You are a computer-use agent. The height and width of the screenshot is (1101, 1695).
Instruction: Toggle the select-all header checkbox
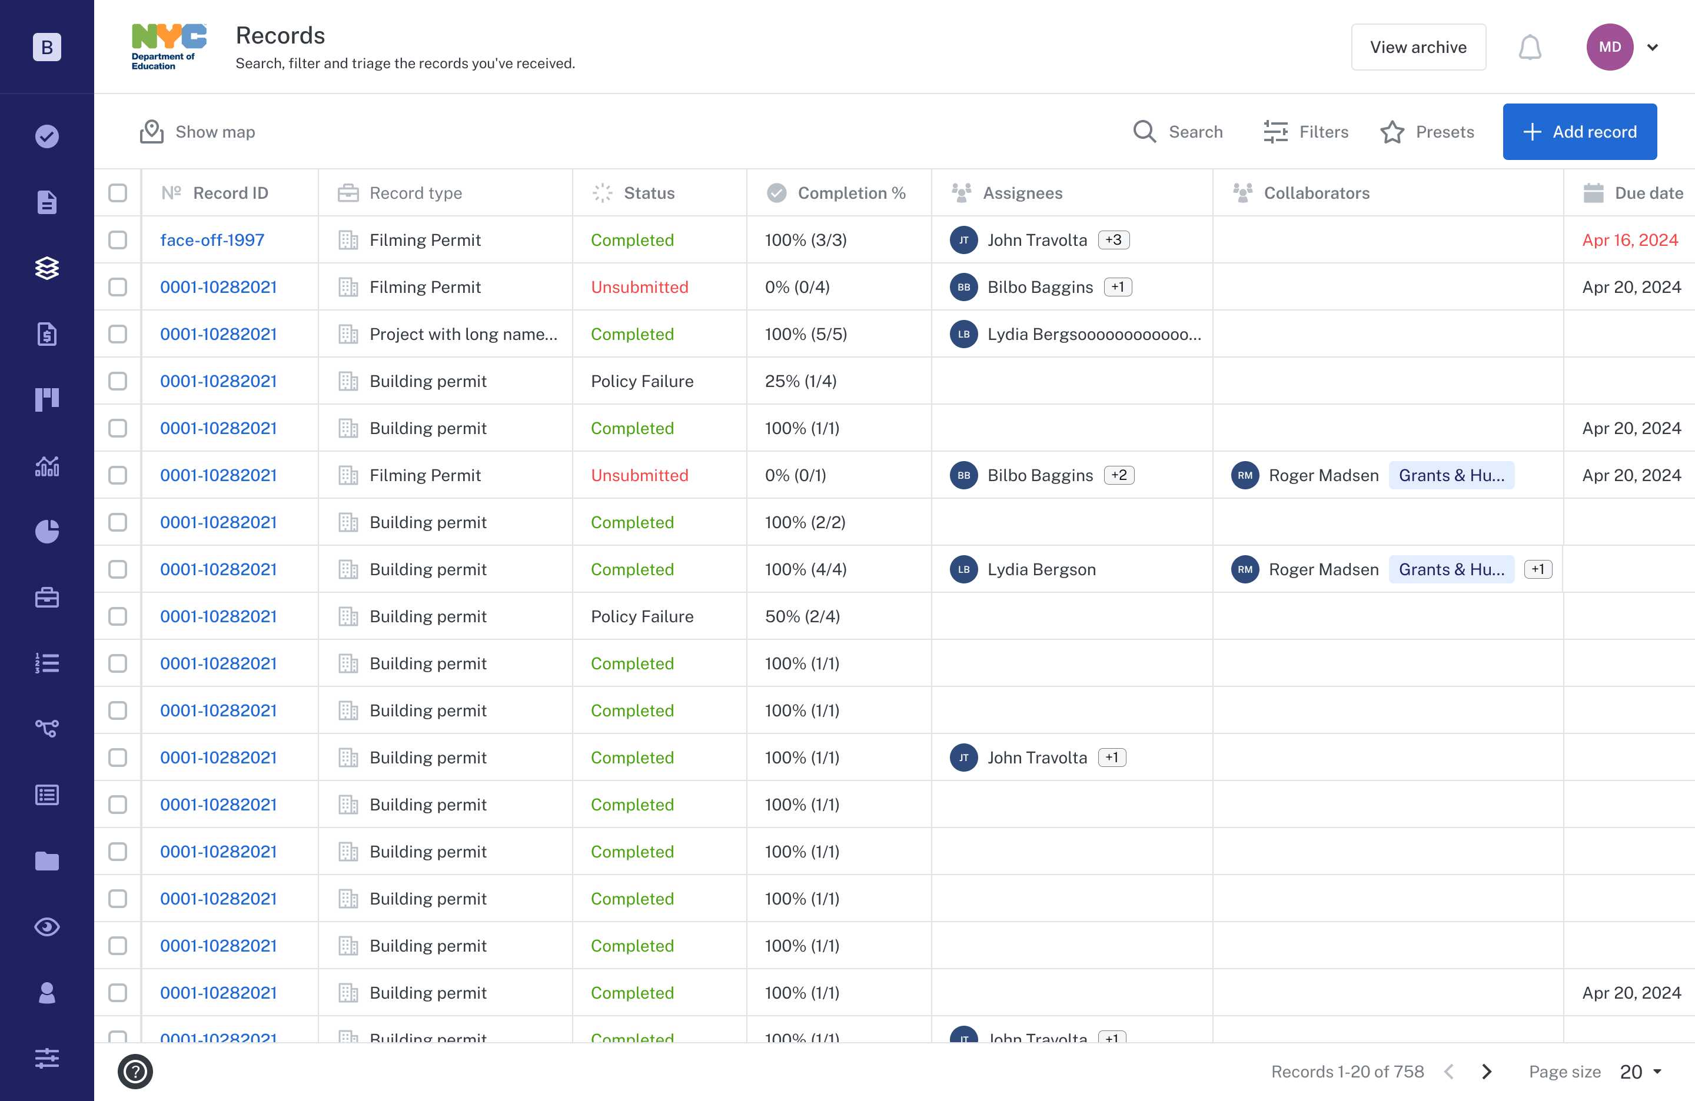pyautogui.click(x=118, y=193)
